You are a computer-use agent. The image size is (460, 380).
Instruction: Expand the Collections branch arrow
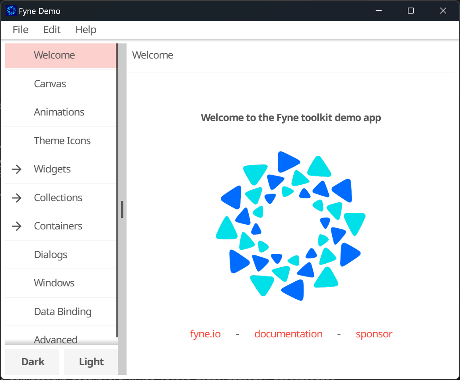tap(17, 198)
